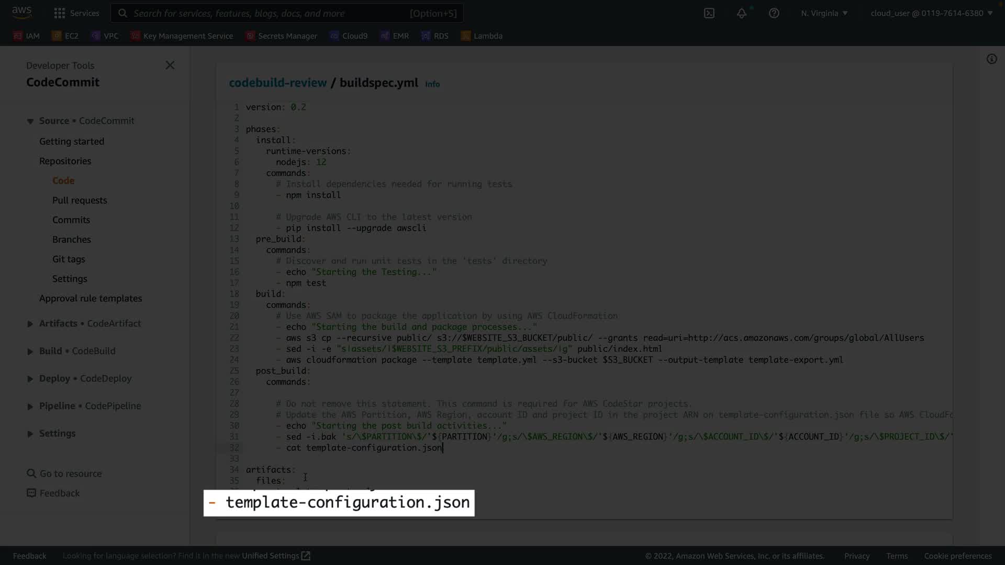Open the Info link beside buildspec.yml
1005x565 pixels.
tap(432, 84)
